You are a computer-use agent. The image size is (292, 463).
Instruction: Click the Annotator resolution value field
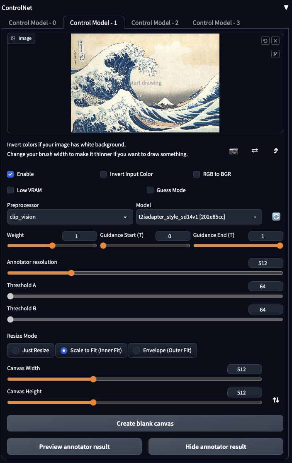pos(266,263)
